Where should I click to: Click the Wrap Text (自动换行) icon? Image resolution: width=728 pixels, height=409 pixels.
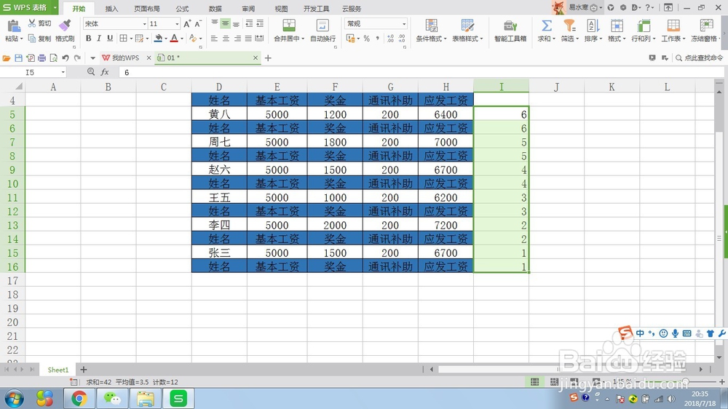pyautogui.click(x=323, y=25)
